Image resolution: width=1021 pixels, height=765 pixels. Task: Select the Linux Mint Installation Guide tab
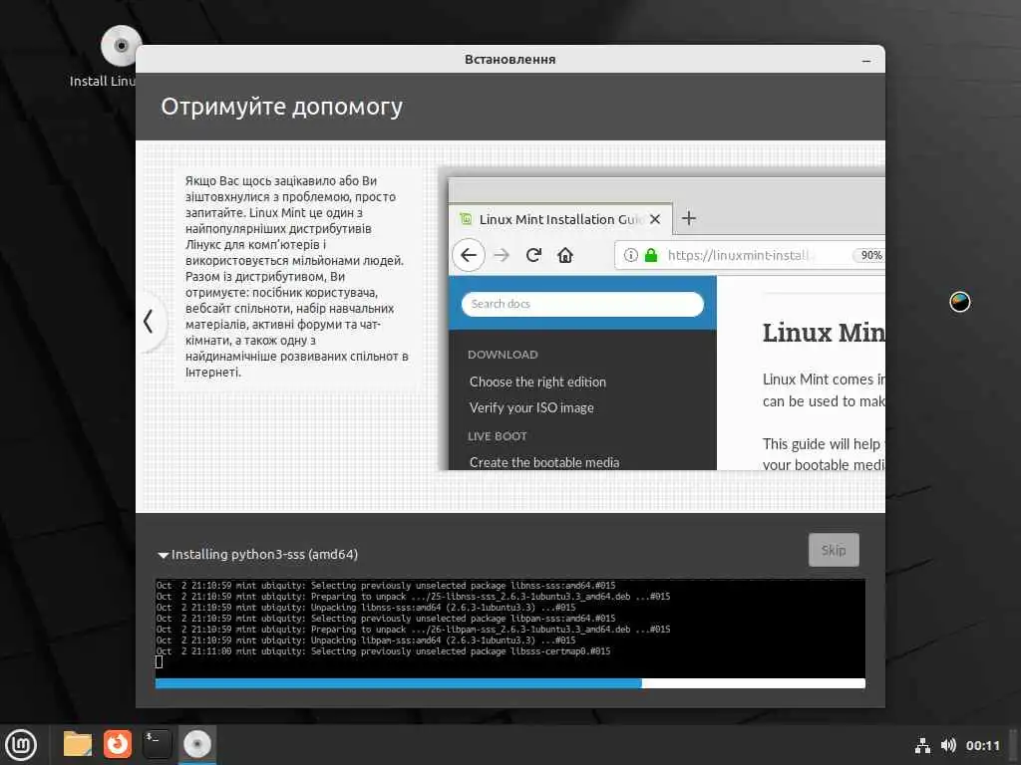560,219
